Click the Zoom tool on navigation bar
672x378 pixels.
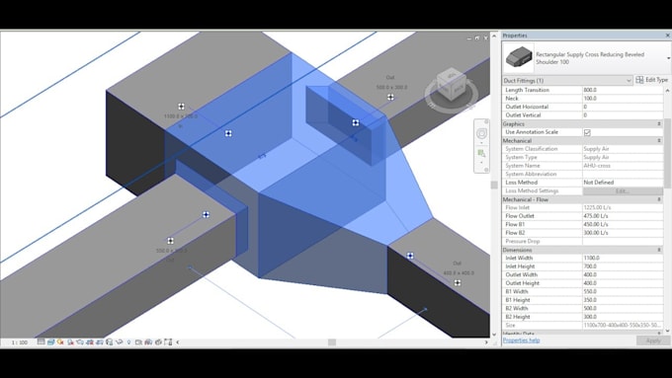click(x=481, y=153)
